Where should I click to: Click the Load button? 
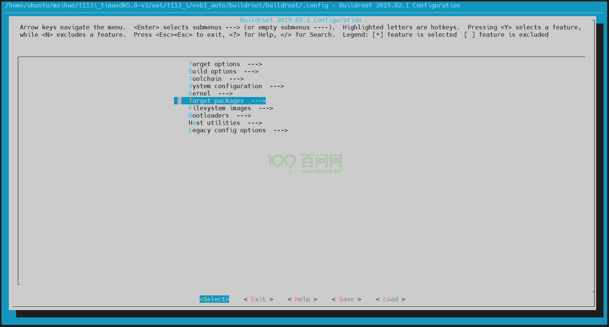pyautogui.click(x=390, y=299)
